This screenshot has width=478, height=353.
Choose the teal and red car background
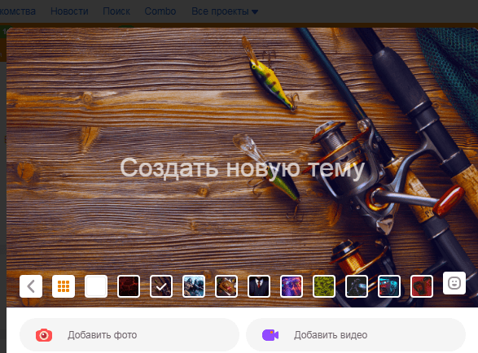[389, 286]
